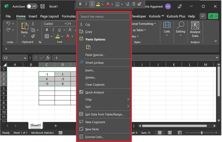This screenshot has height=142, width=222.
Task: Open the Insert ribbon tab
Action: coord(33,16)
